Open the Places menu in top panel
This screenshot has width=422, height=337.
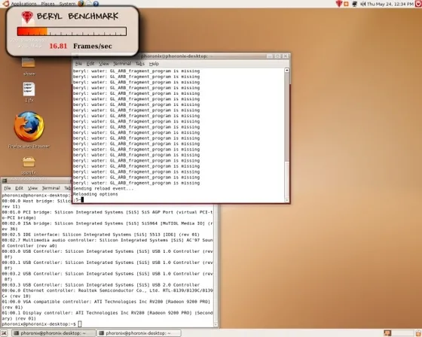click(47, 4)
